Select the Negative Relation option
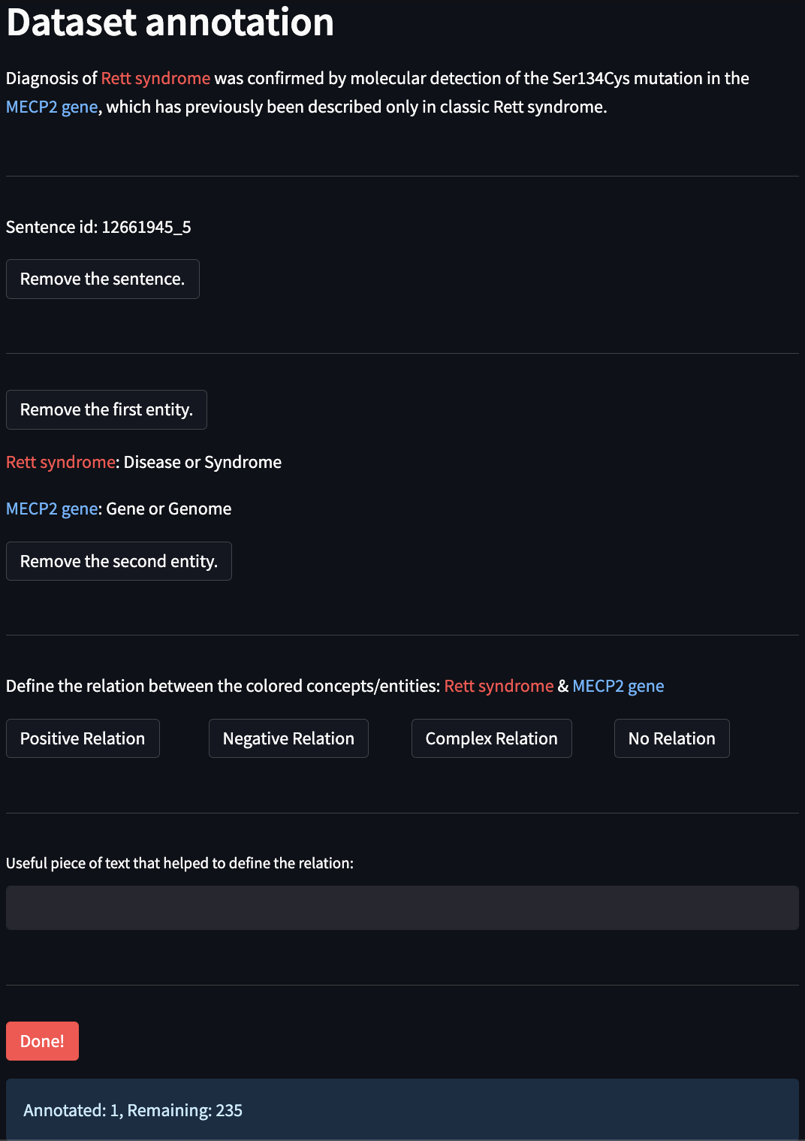This screenshot has height=1141, width=805. coord(288,738)
